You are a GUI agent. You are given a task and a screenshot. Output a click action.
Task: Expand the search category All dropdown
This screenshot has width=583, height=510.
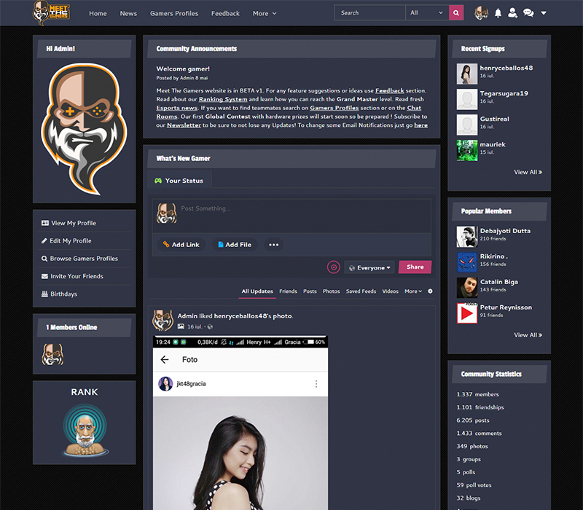(427, 12)
